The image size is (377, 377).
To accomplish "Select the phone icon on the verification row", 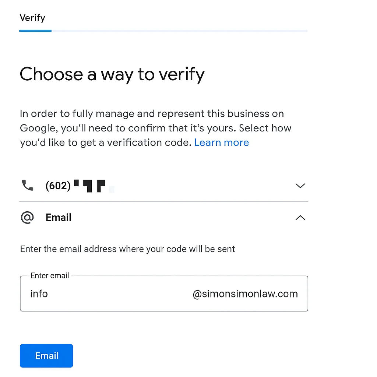I will tap(28, 186).
